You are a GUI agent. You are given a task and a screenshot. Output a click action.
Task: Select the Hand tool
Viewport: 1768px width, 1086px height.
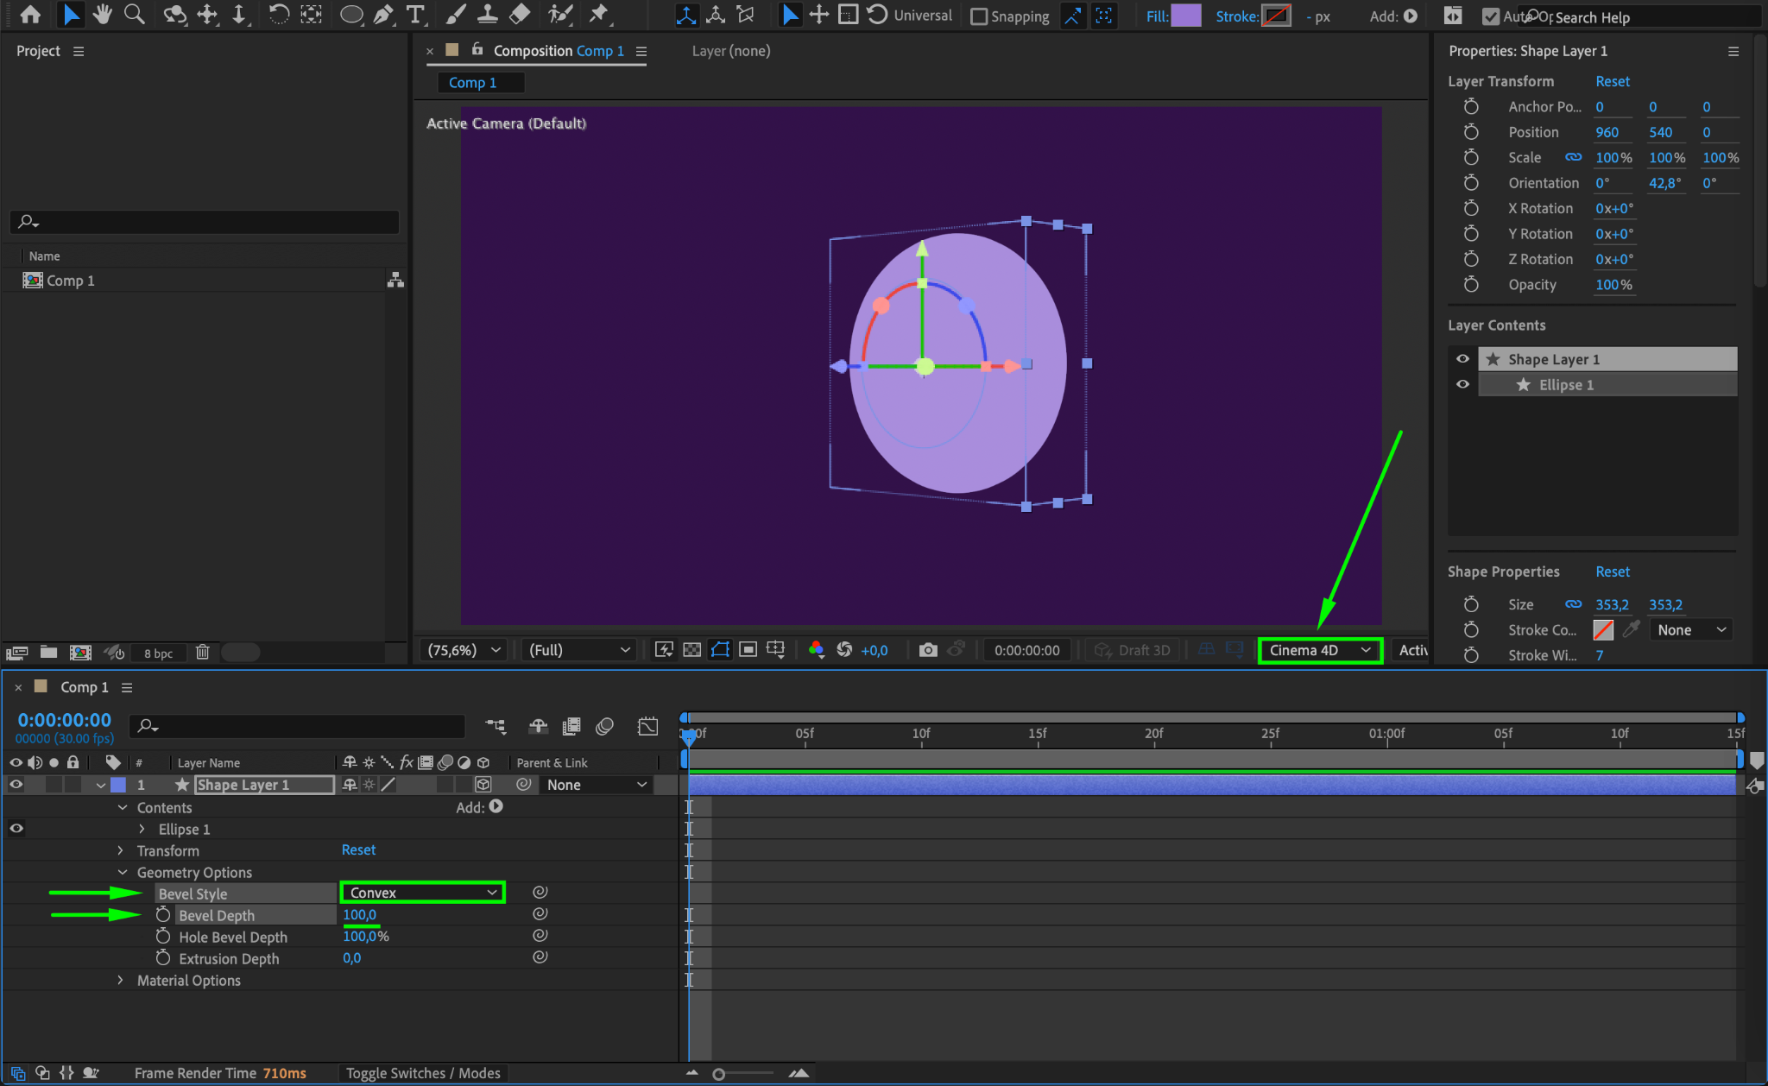pos(103,15)
